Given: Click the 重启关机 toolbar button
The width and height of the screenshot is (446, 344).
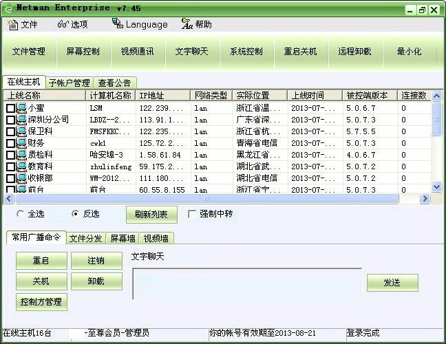Looking at the screenshot, I should point(300,52).
